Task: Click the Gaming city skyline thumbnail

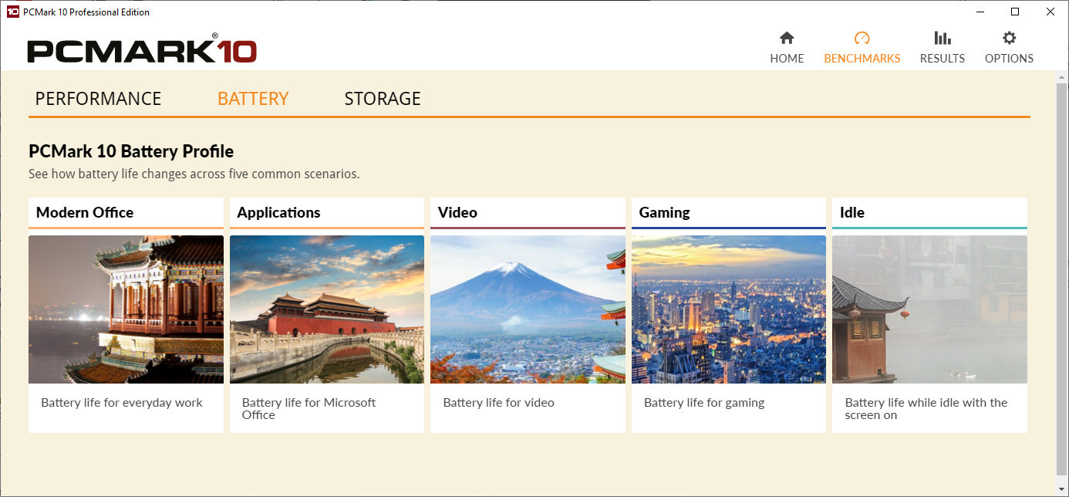Action: click(x=729, y=309)
